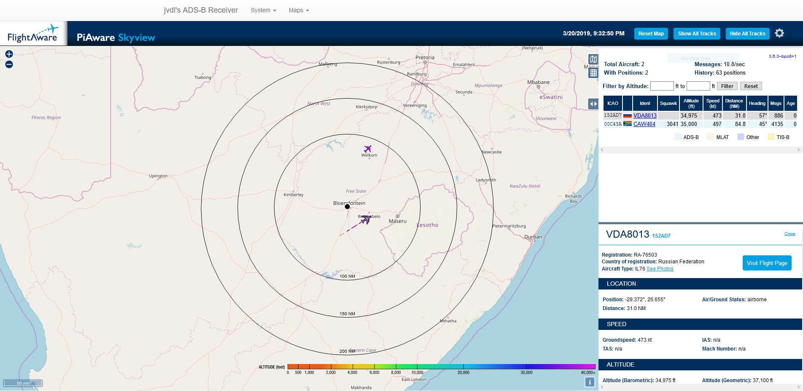Click the table horizontal scrollbar left arrow
The image size is (803, 391).
(x=602, y=150)
